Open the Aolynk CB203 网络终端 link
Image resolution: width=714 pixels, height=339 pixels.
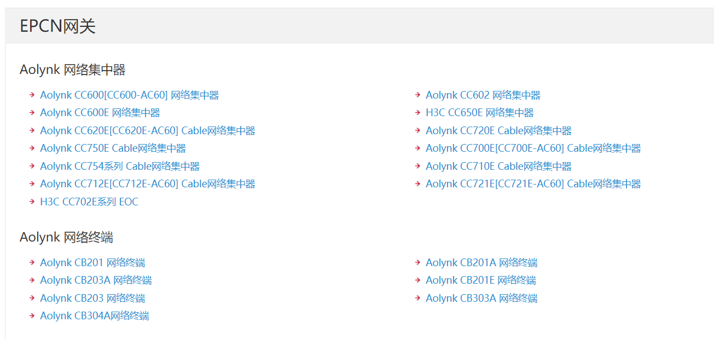(92, 298)
